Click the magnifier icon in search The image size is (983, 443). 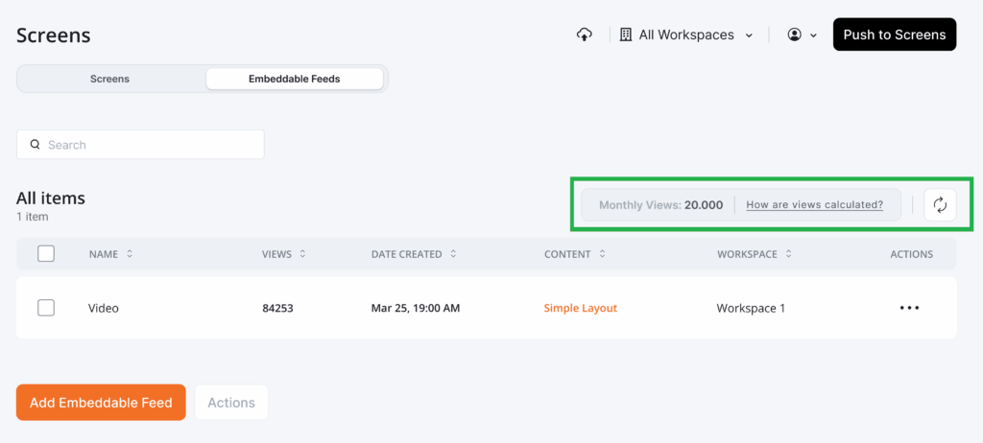pos(36,145)
